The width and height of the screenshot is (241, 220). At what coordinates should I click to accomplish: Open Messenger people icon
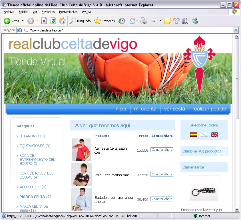(x=195, y=21)
